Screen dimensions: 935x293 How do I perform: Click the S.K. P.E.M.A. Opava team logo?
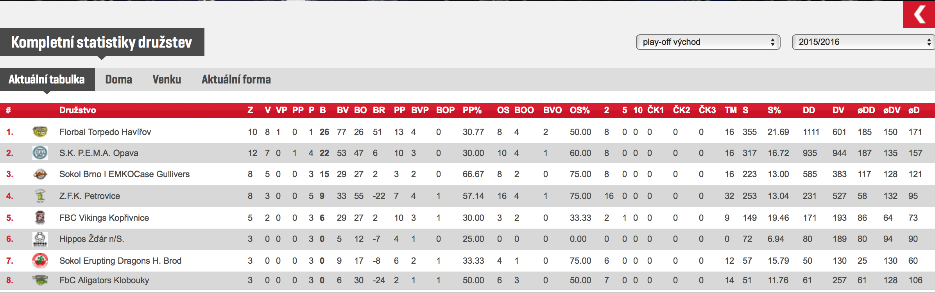[40, 153]
